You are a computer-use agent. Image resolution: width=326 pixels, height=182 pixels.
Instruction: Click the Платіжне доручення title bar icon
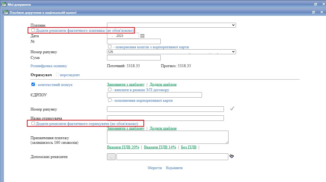pyautogui.click(x=6, y=12)
